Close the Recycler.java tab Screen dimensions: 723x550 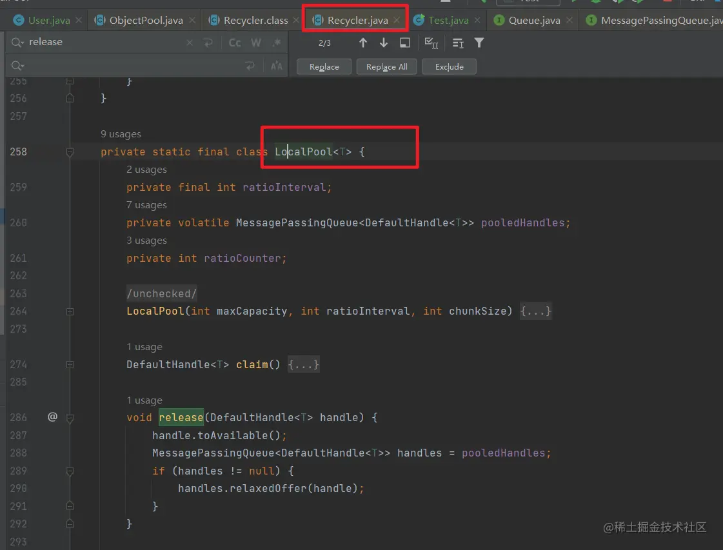(397, 20)
